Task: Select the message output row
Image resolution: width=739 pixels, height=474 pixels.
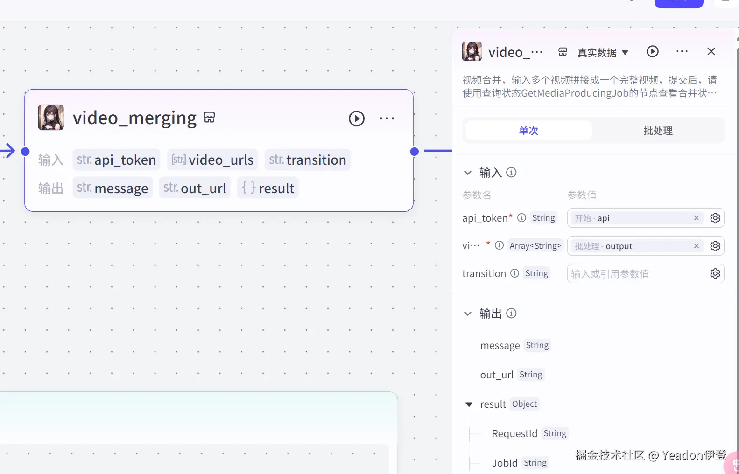Action: (x=515, y=345)
